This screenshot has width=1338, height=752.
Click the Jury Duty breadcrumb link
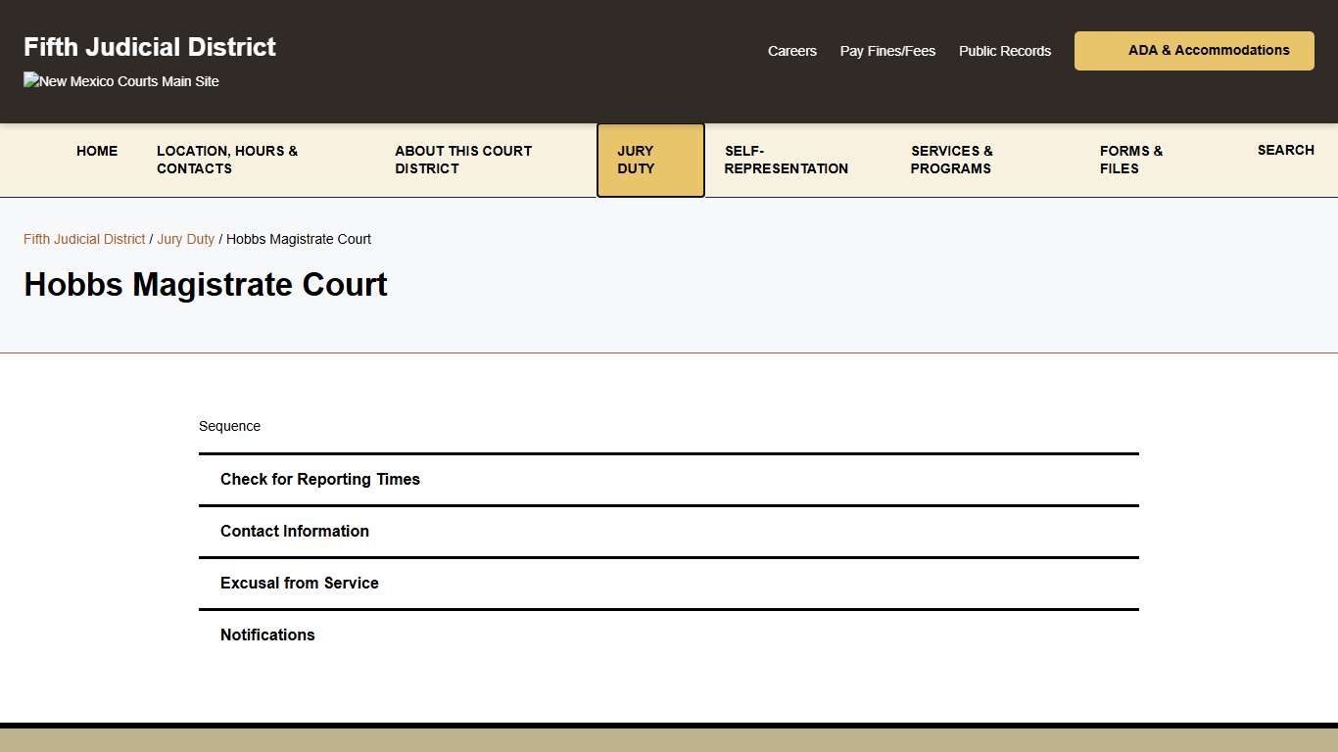click(185, 239)
